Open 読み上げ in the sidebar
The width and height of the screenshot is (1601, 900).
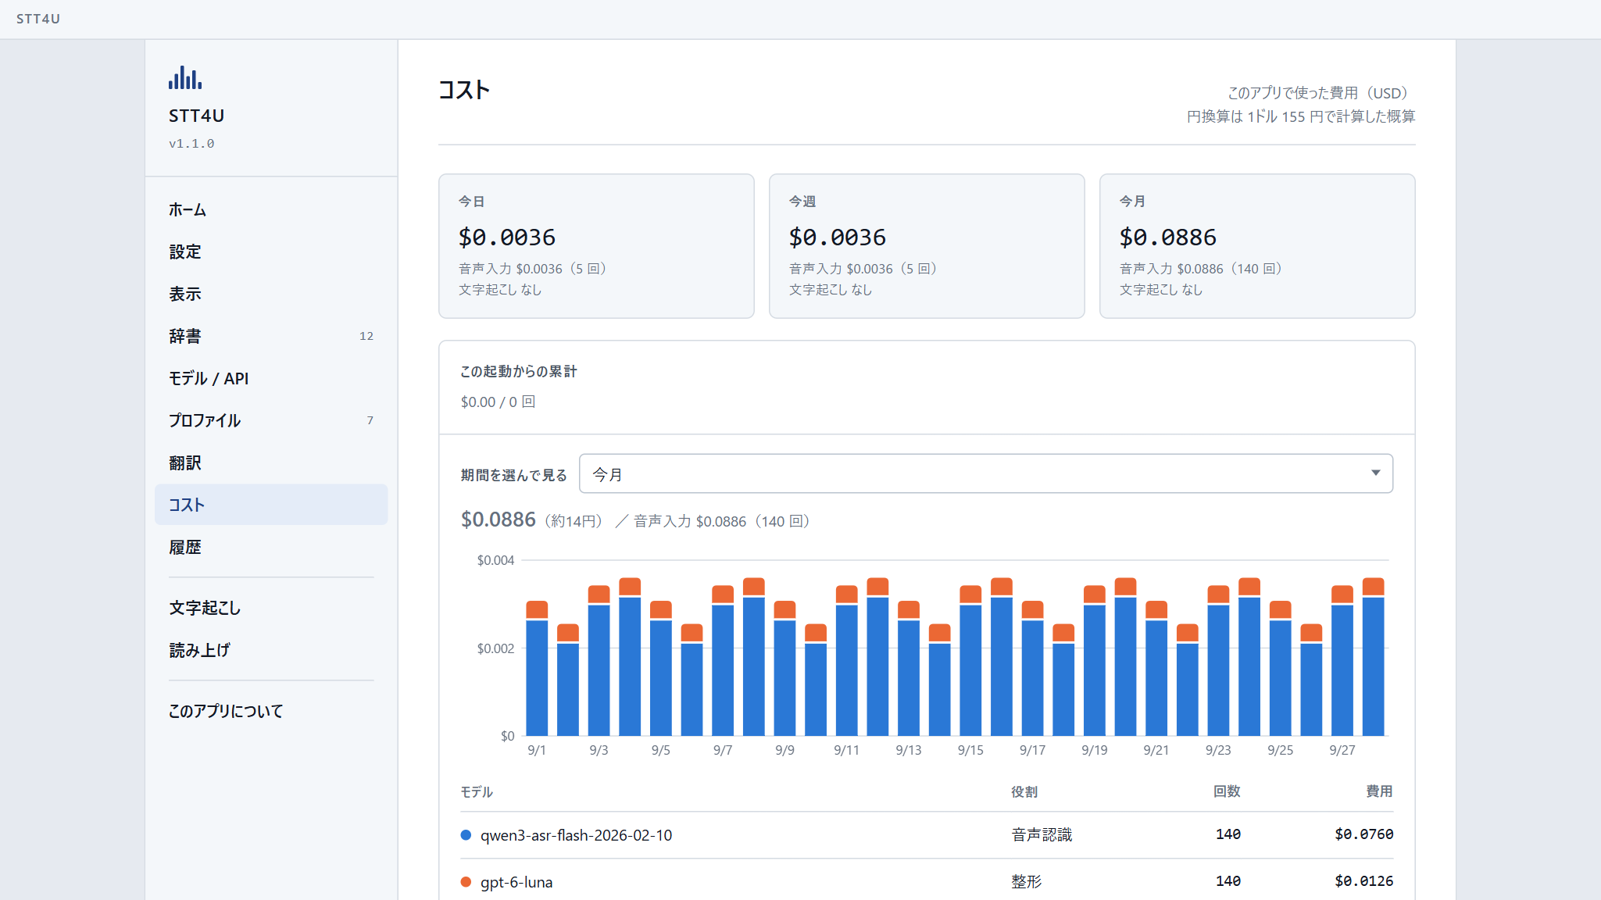[271, 650]
